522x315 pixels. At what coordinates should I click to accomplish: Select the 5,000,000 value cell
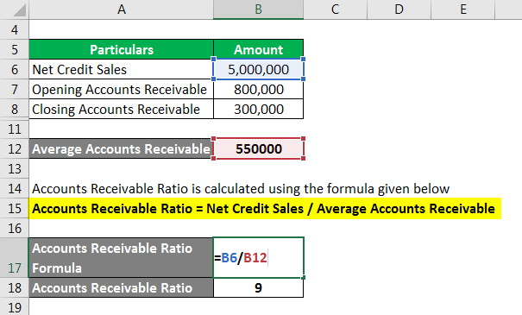coord(258,70)
